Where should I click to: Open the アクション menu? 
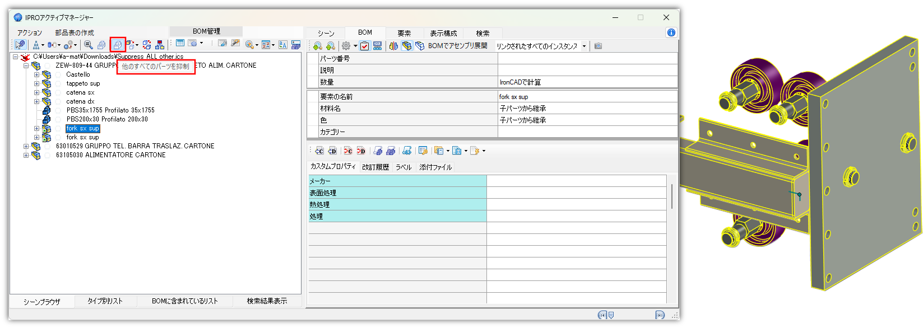click(30, 33)
